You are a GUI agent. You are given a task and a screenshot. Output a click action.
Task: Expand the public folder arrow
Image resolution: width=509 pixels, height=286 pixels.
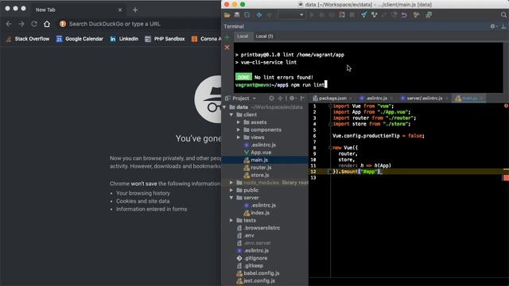tap(231, 191)
